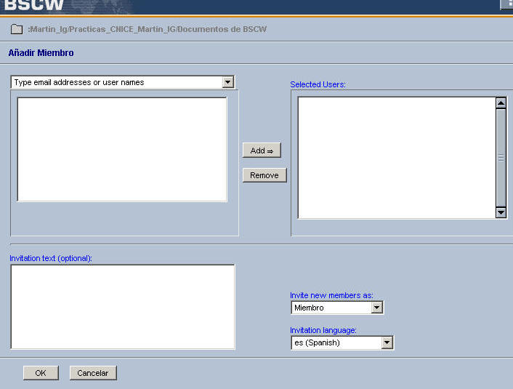Image resolution: width=513 pixels, height=389 pixels.
Task: Click the 'Invitation text (optional):' label
Action: point(51,258)
